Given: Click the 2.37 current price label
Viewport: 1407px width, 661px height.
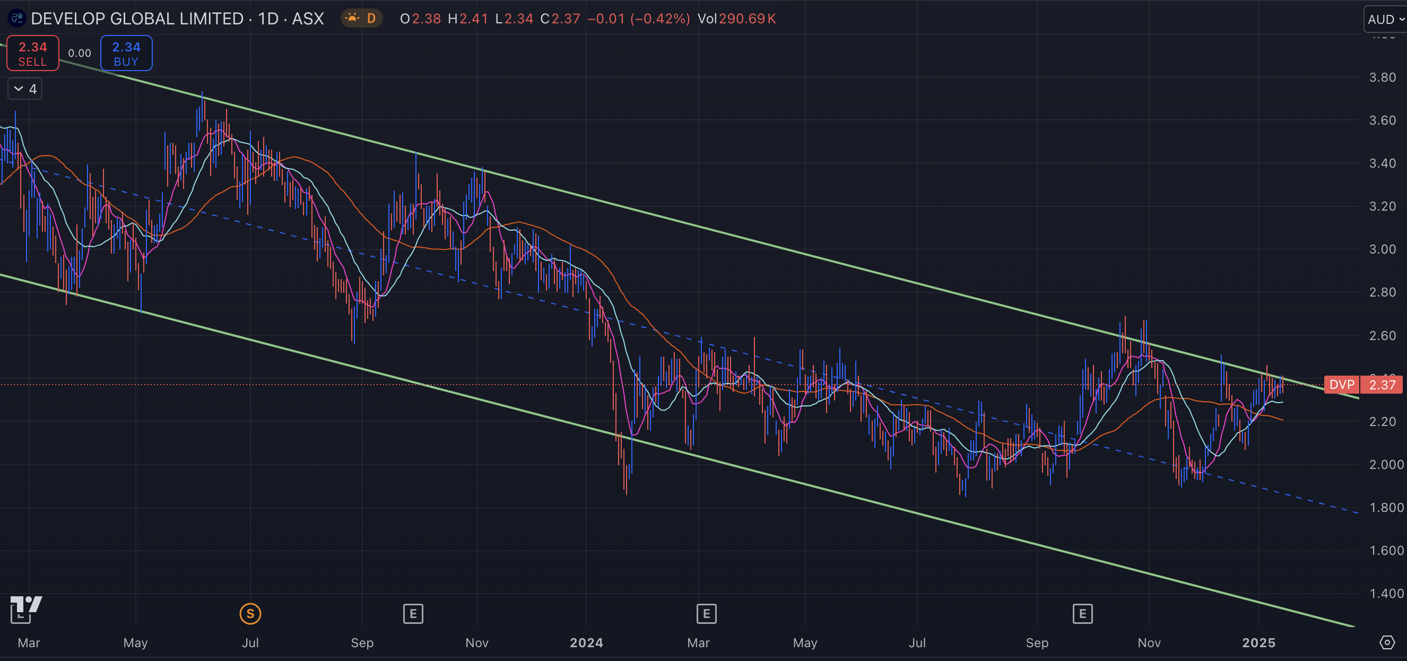Looking at the screenshot, I should pos(1382,385).
